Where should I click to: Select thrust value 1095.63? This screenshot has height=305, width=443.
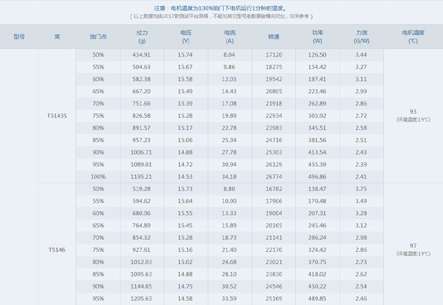pos(141,274)
